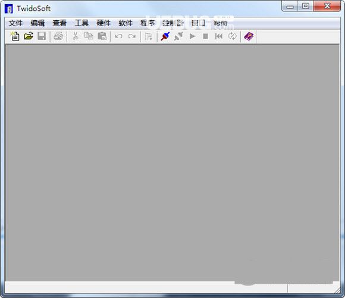Viewport: 345px width, 298px height.
Task: Open the 编辑 menu
Action: coord(37,23)
